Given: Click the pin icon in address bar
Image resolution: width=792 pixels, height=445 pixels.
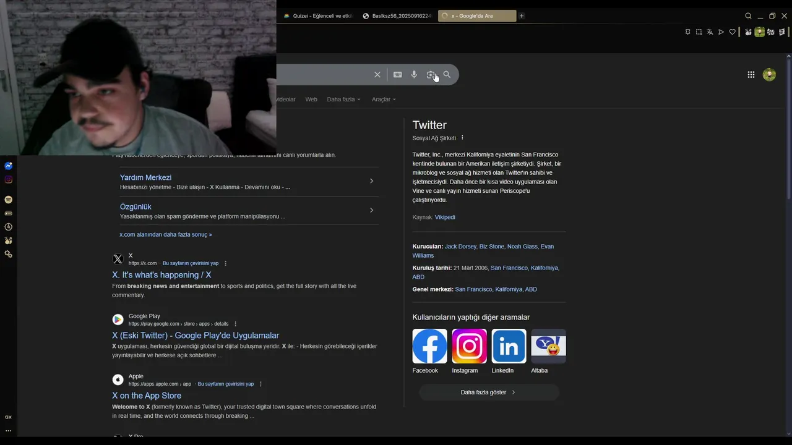Looking at the screenshot, I should coord(687,32).
